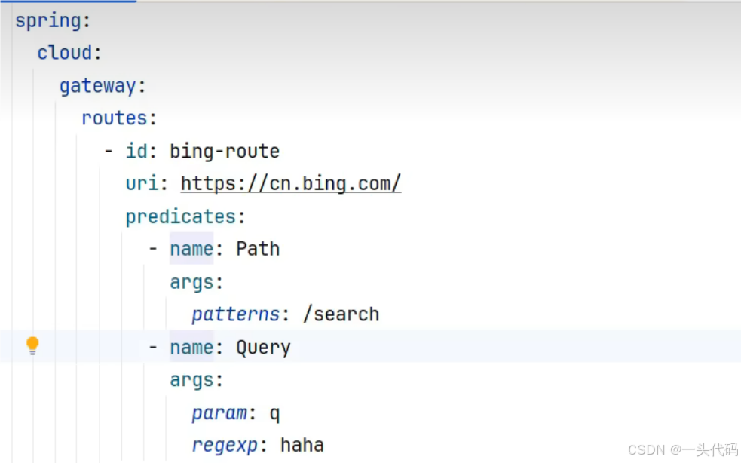The width and height of the screenshot is (741, 463).
Task: Click the italic 'patterns' key
Action: click(236, 314)
